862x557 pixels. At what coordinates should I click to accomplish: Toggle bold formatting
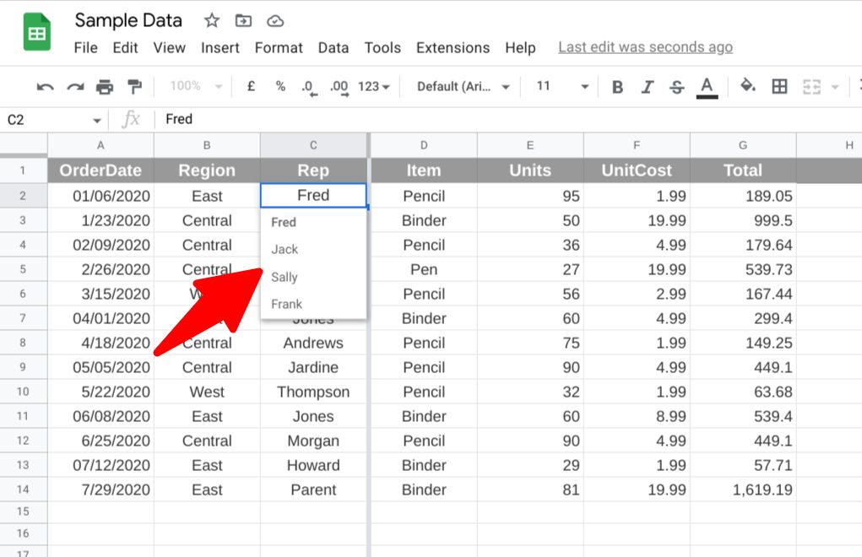616,85
